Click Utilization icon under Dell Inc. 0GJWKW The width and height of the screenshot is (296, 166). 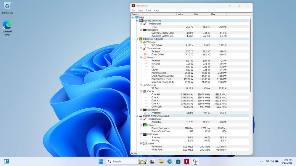coord(145,30)
